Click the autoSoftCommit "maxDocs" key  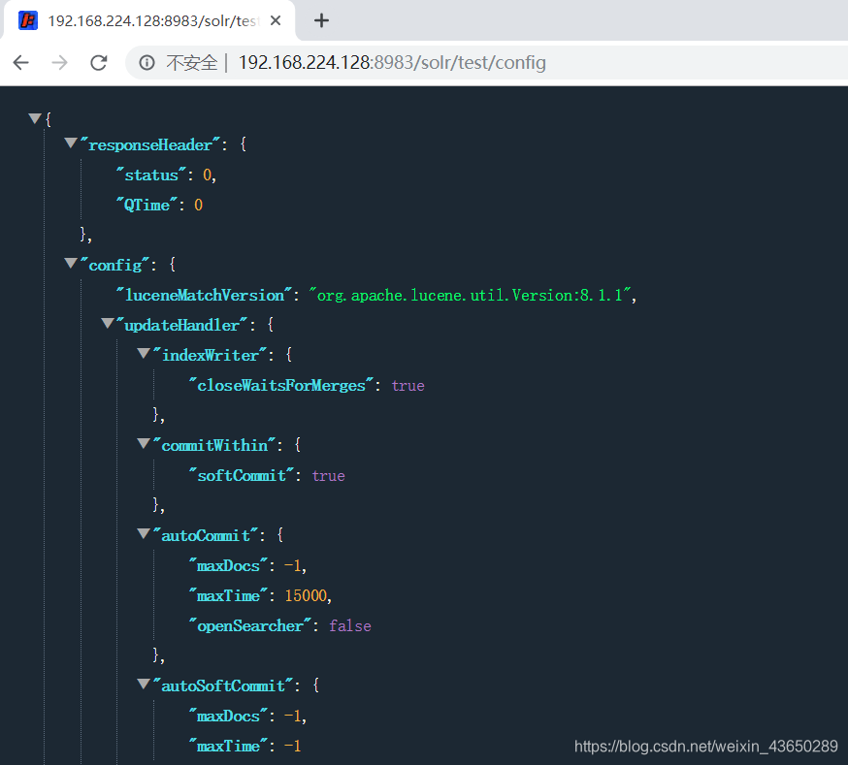tap(228, 716)
